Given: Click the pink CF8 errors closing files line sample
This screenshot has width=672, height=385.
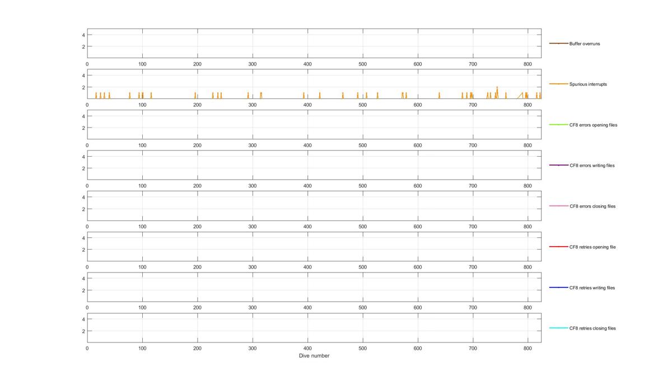Looking at the screenshot, I should [558, 206].
